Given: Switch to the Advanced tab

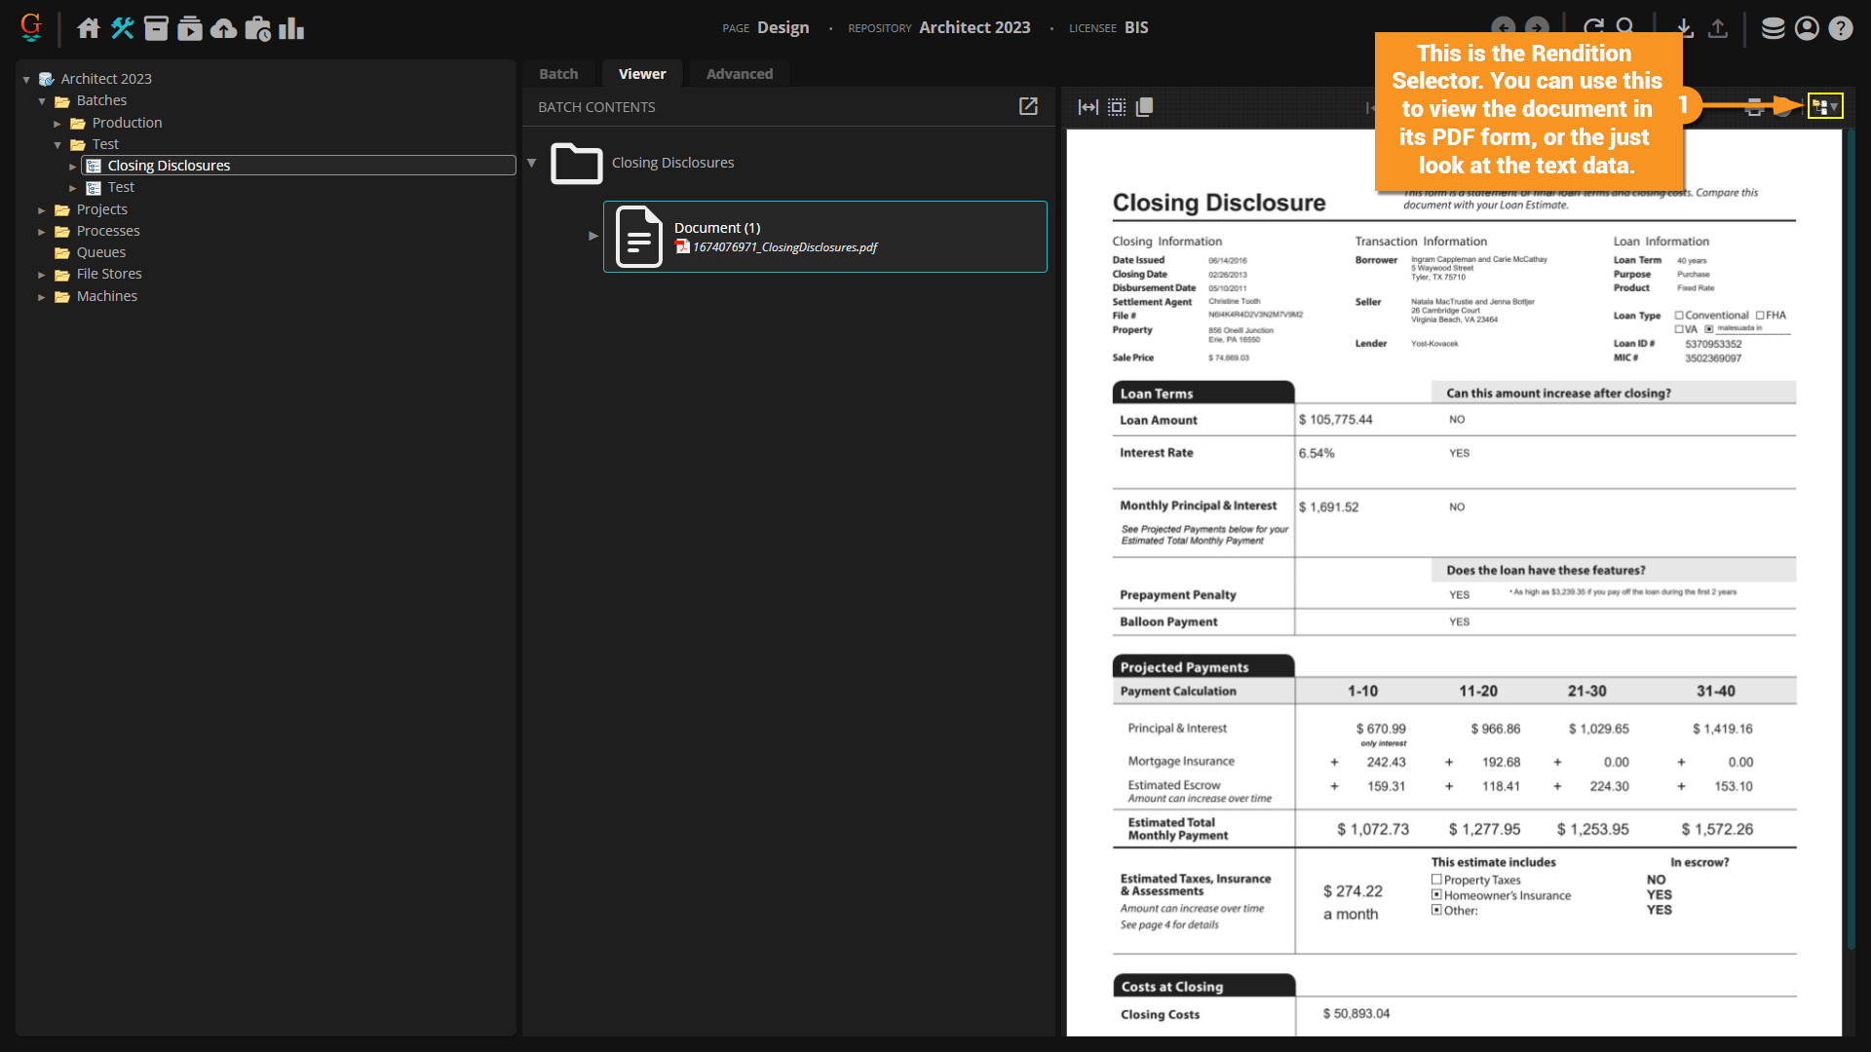Looking at the screenshot, I should [739, 74].
